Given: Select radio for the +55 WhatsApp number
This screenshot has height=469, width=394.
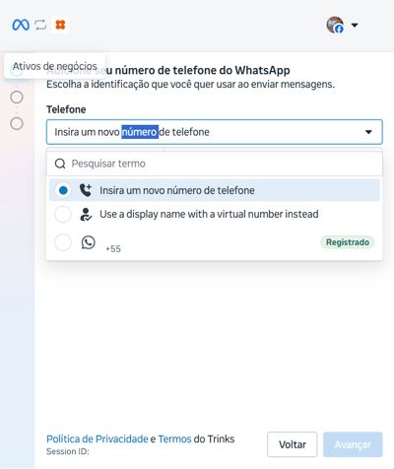Looking at the screenshot, I should pos(63,242).
